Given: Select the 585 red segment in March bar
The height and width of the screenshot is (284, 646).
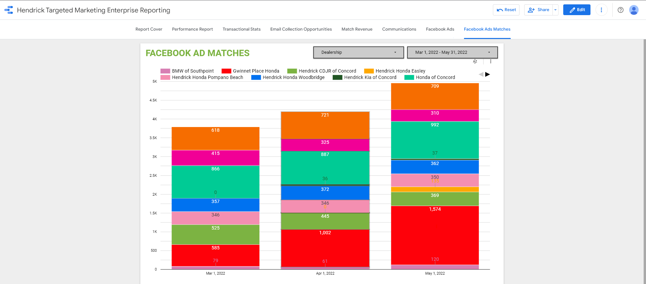Looking at the screenshot, I should coord(215,255).
